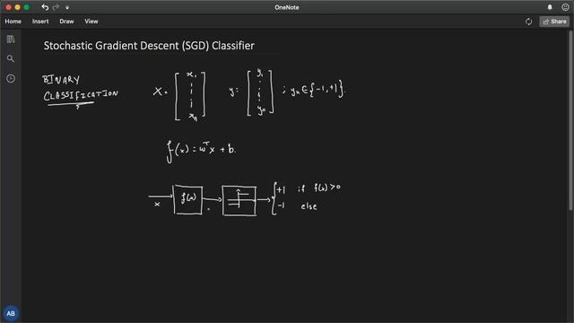This screenshot has width=574, height=323.
Task: Open the View tab
Action: click(x=91, y=22)
